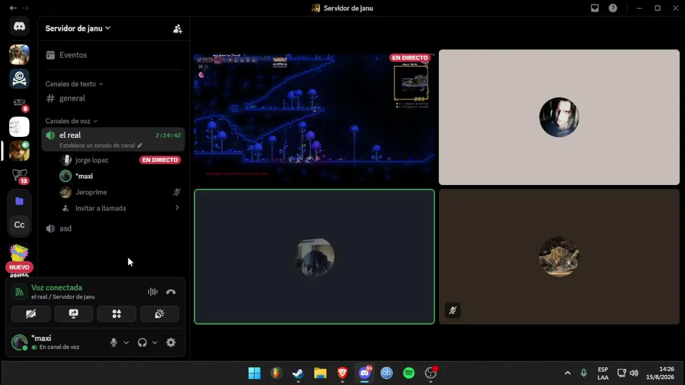Open the first server with photo avatar
The image size is (685, 385).
(19, 55)
